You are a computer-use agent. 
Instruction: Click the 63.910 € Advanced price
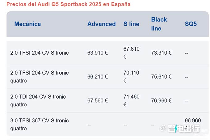tap(98, 53)
